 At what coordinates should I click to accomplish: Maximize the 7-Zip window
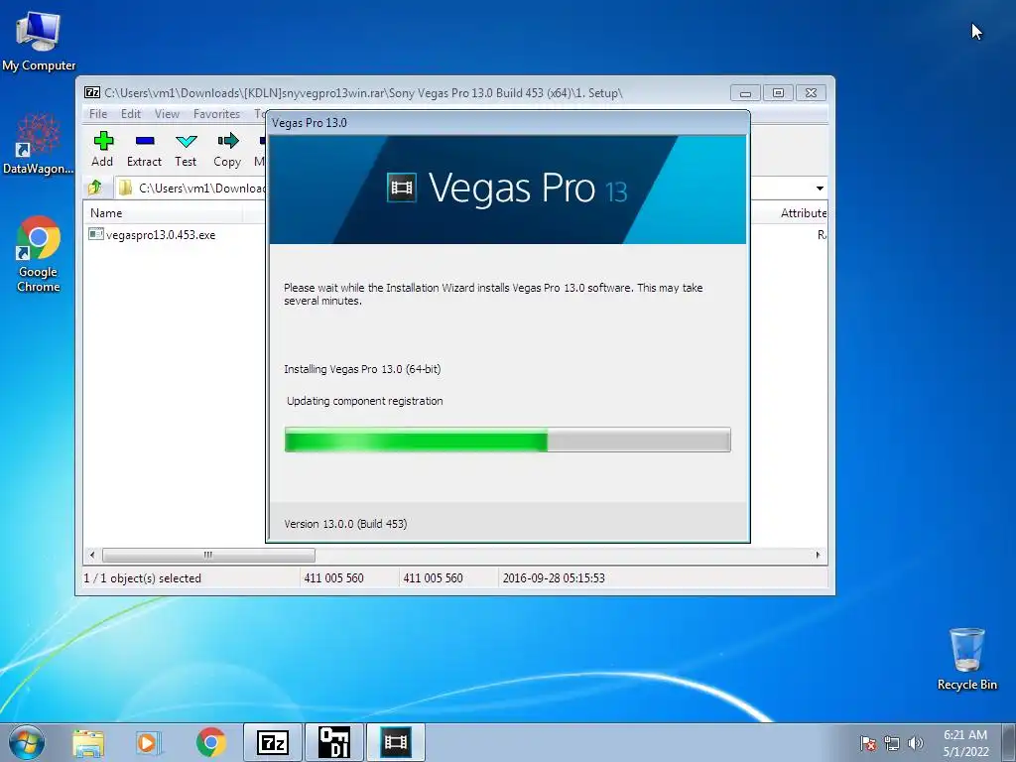(x=778, y=93)
